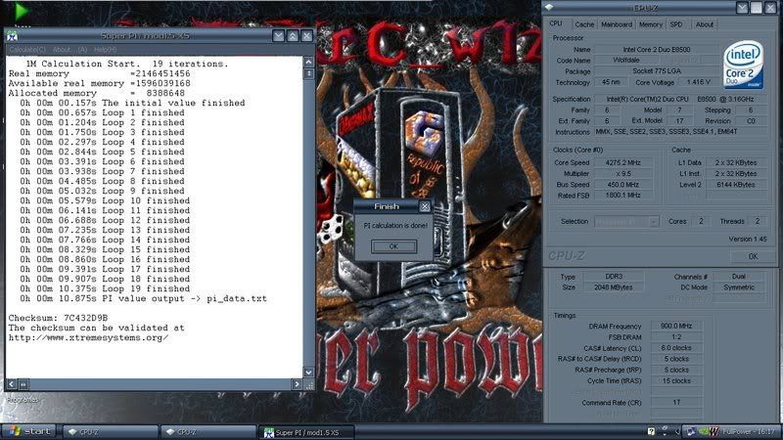
Task: Close the Super PI window
Action: click(x=306, y=35)
